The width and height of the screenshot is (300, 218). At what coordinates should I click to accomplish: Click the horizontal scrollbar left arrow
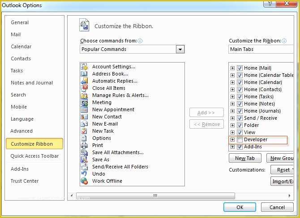coord(72,196)
